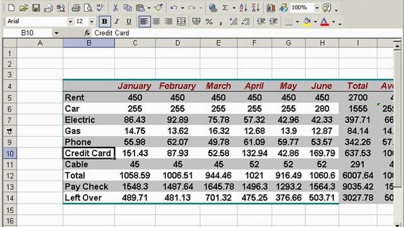Click the Insert Function fx button
Screen dimensions: 404x227
87,33
